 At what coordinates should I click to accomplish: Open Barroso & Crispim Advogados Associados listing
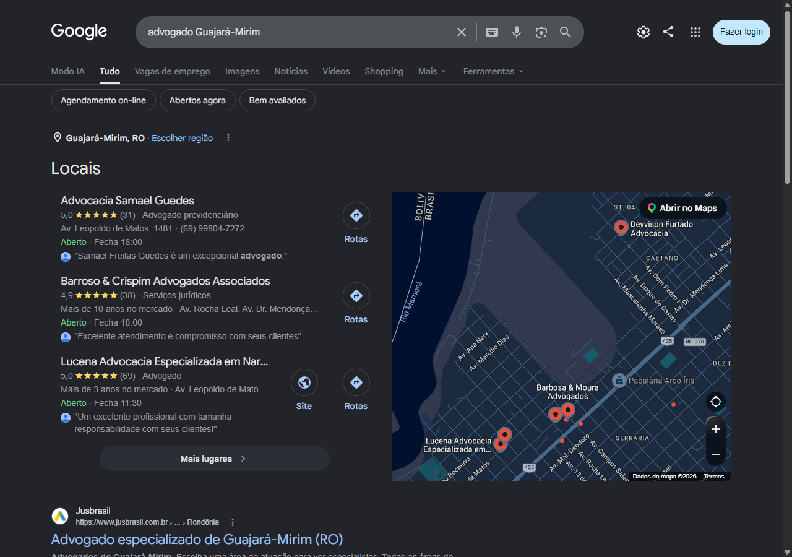(165, 281)
